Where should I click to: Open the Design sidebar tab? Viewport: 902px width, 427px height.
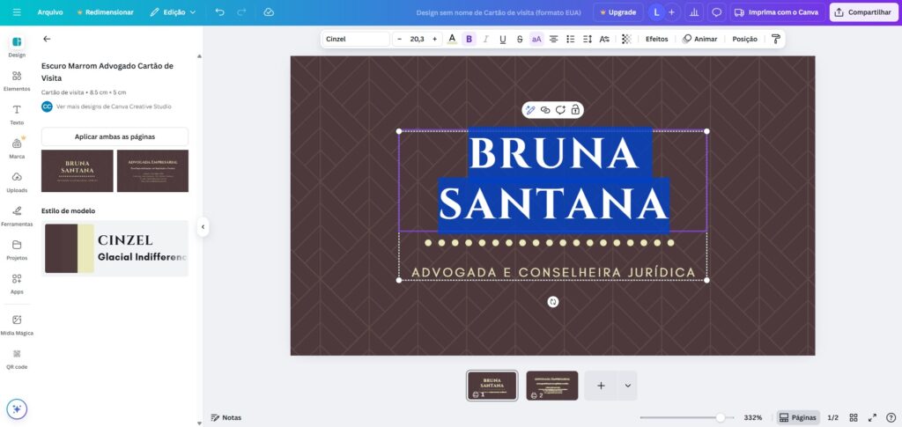pos(17,47)
